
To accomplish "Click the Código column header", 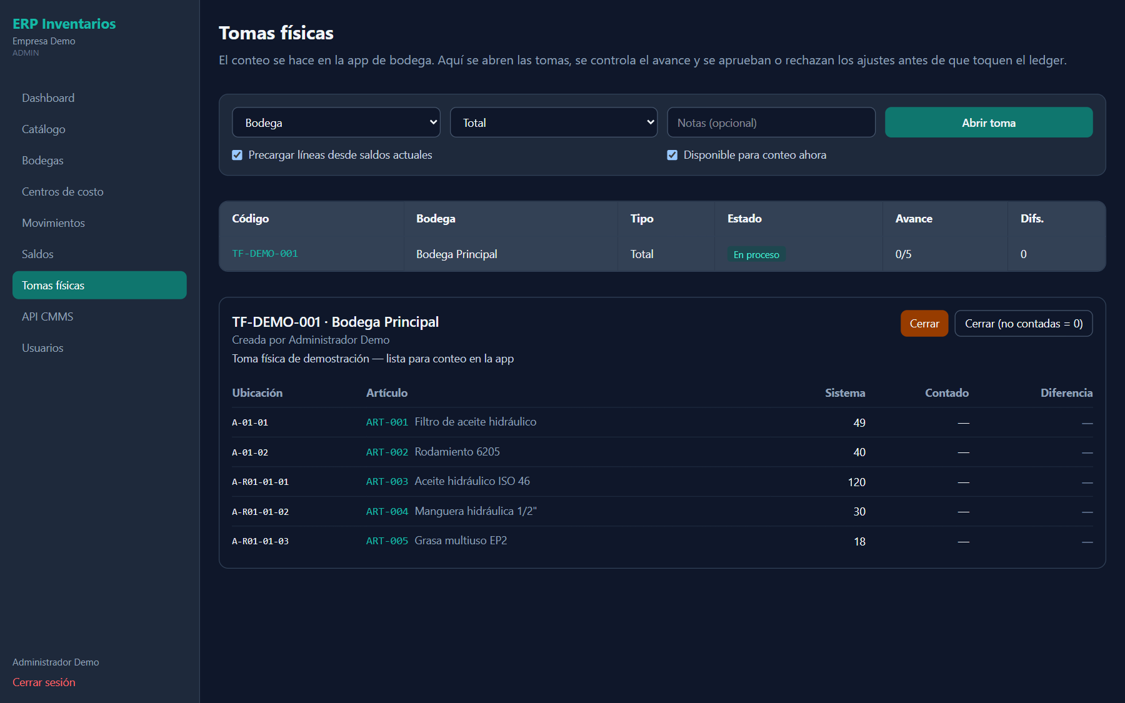I will 251,219.
